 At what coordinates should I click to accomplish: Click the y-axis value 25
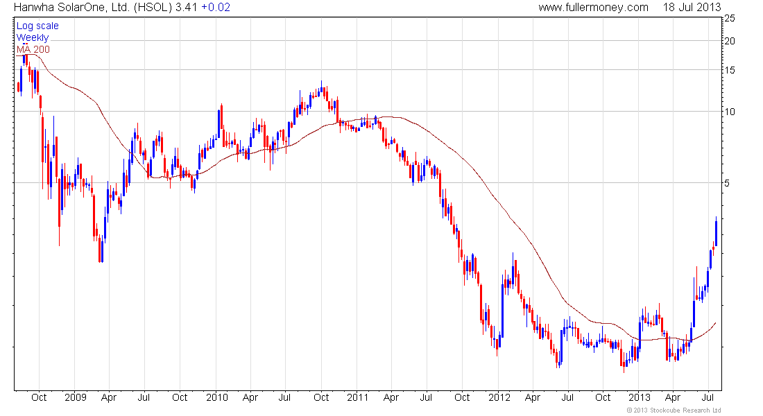(x=730, y=18)
